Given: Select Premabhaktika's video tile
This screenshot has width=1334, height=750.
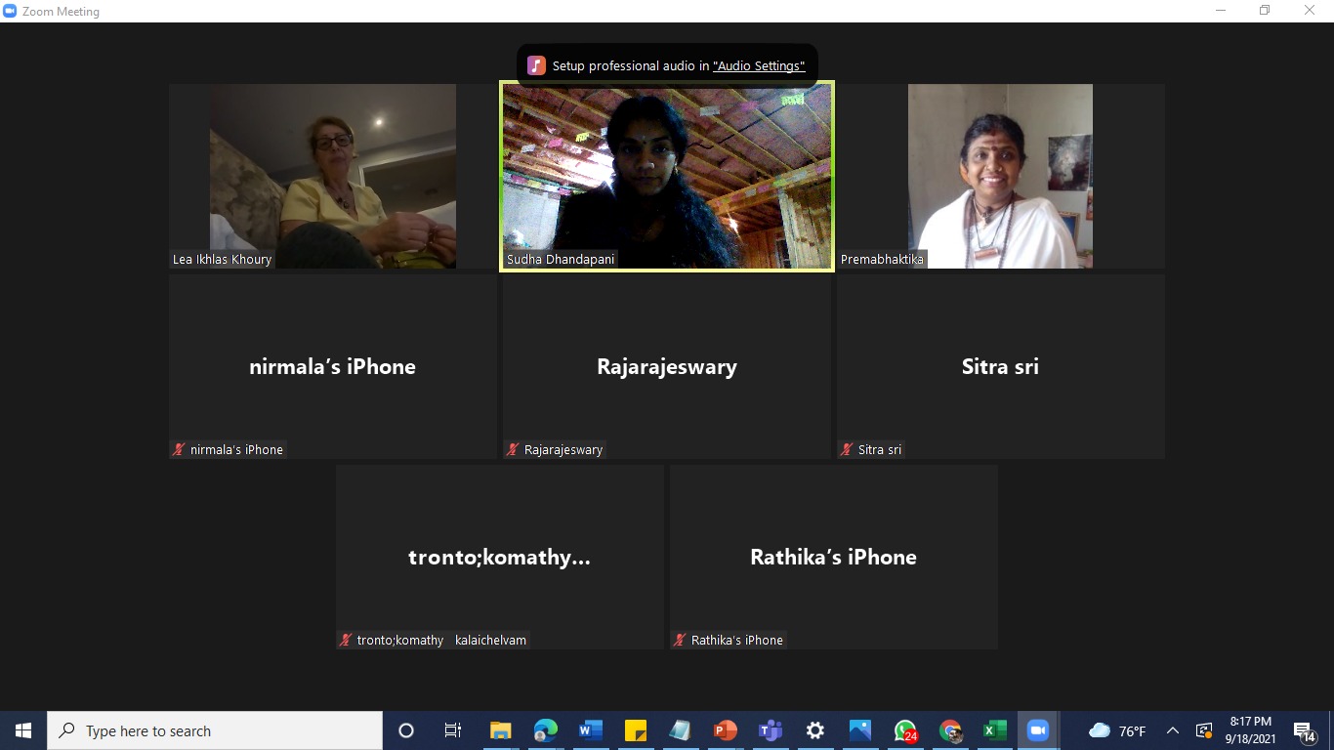Looking at the screenshot, I should coord(1000,176).
